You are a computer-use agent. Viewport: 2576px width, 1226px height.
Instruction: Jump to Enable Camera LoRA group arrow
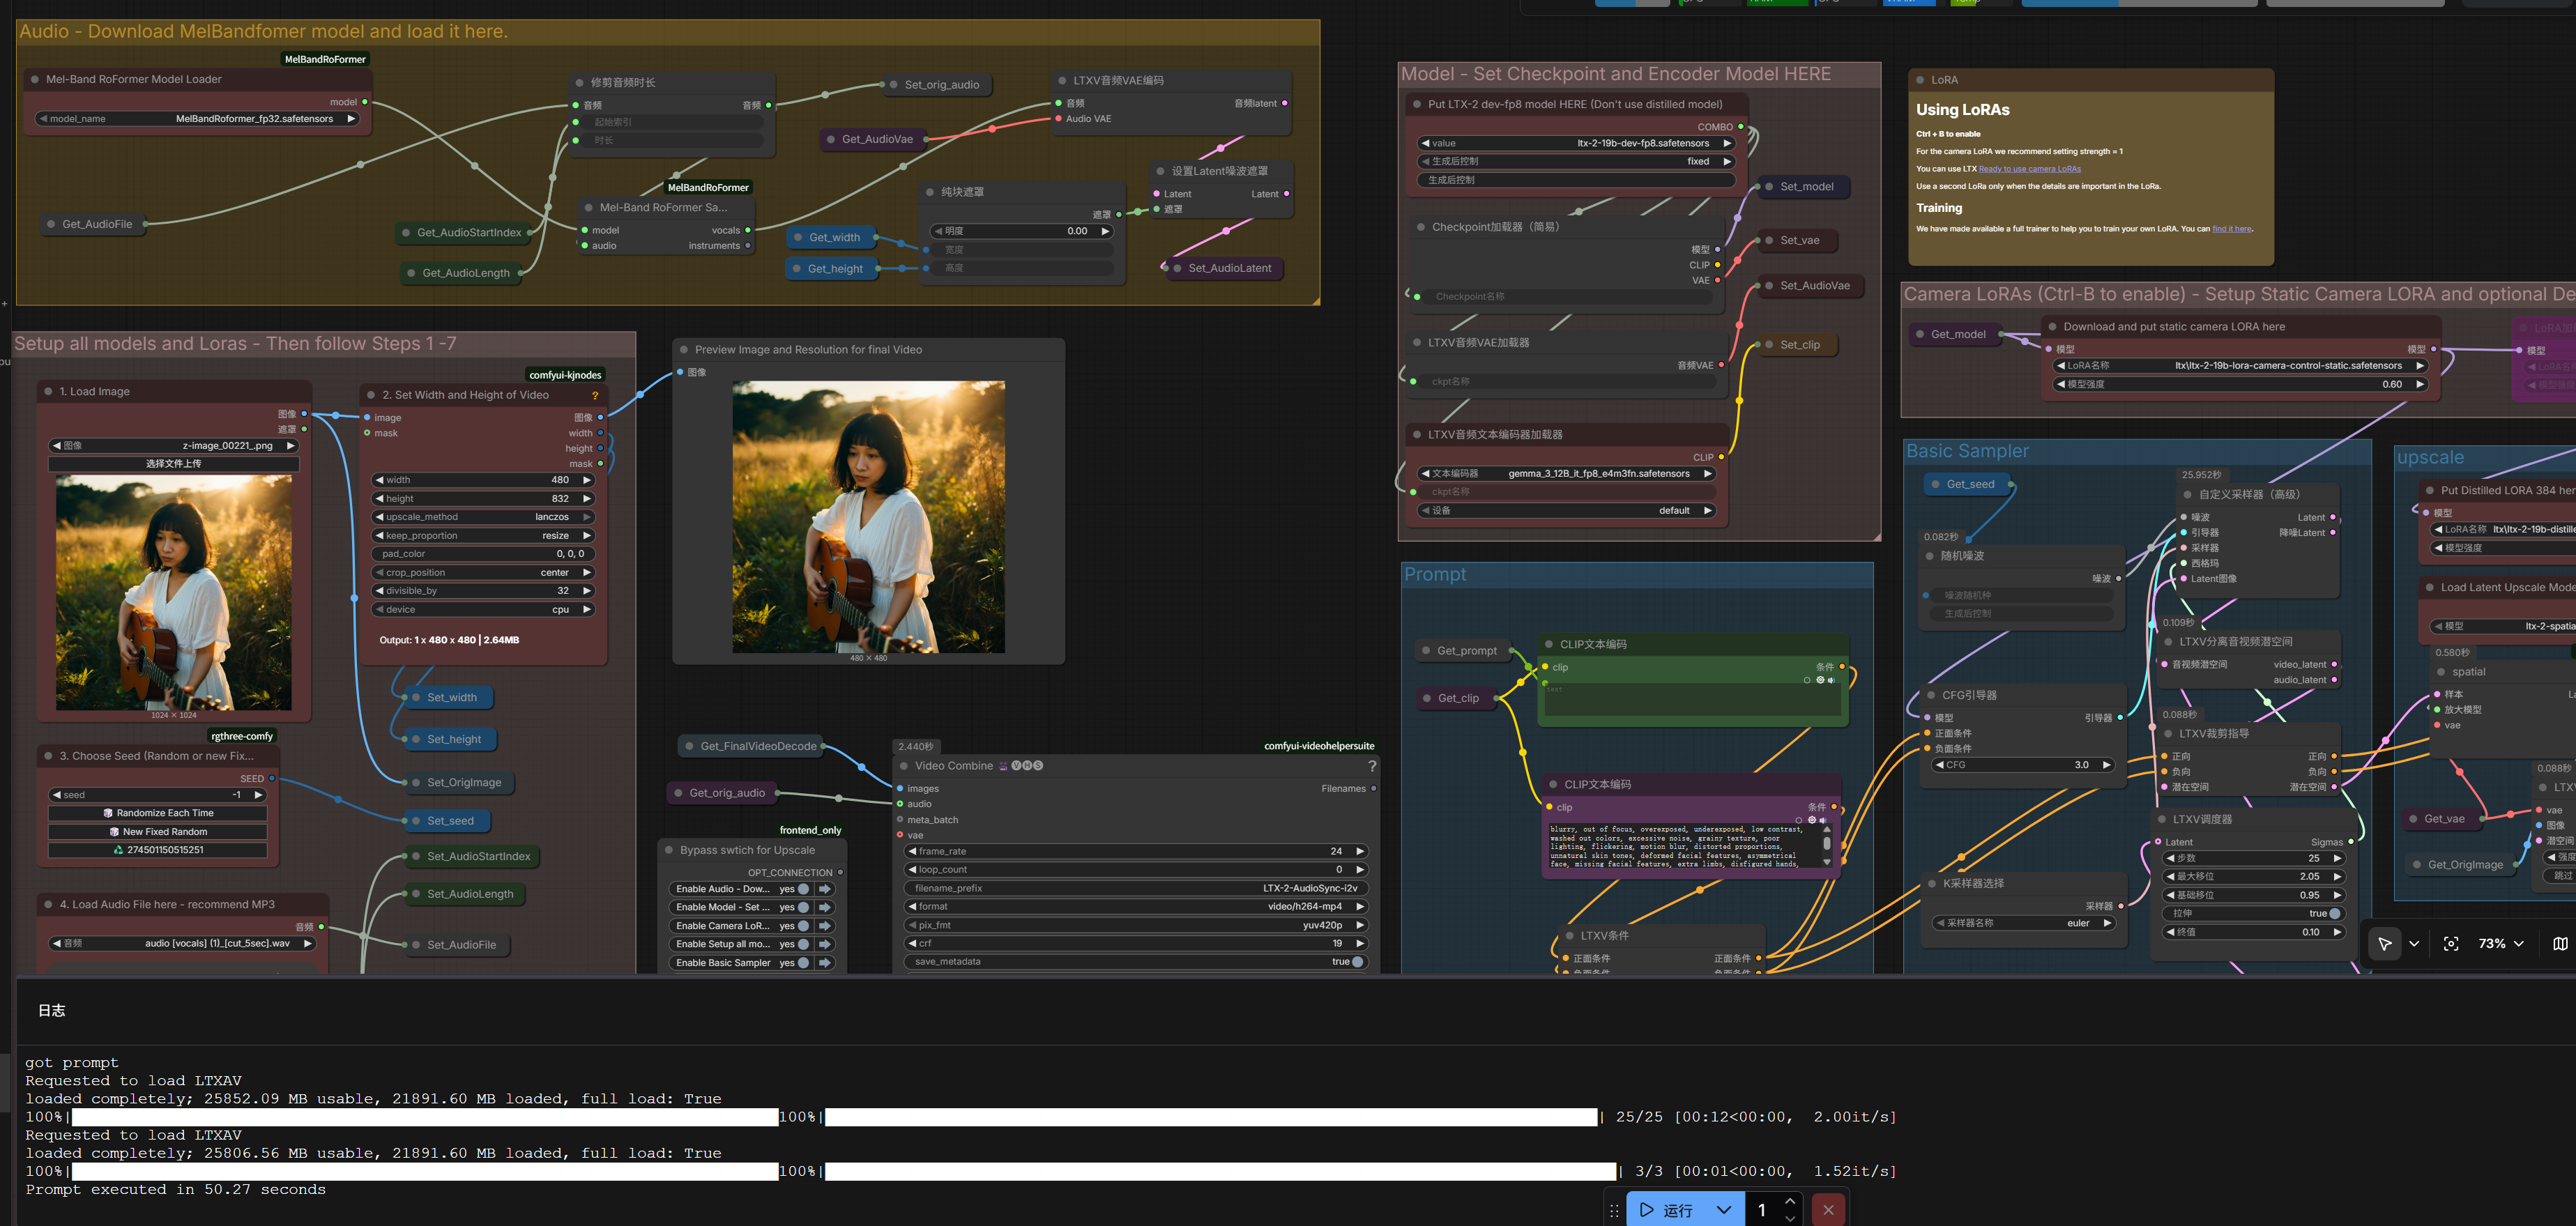click(825, 926)
